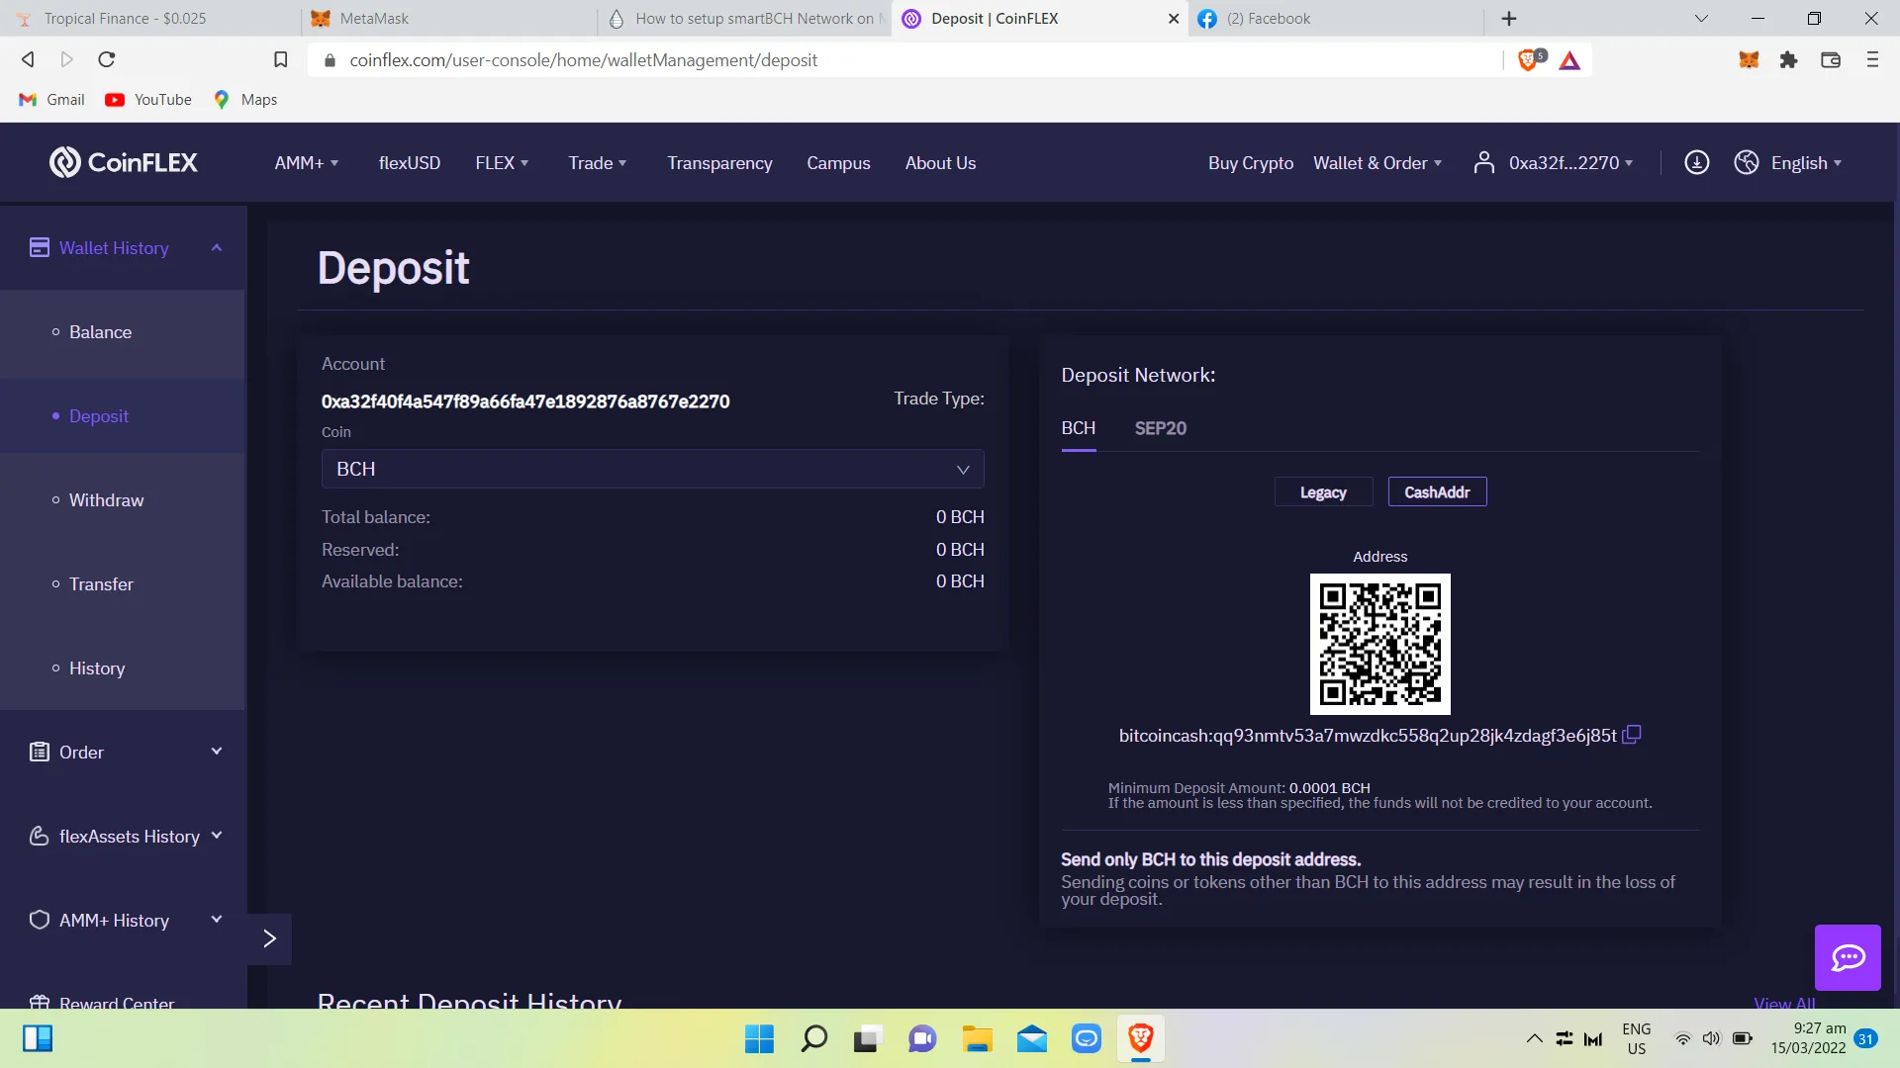Image resolution: width=1900 pixels, height=1068 pixels.
Task: Open the Brave main menu
Action: point(1872,60)
